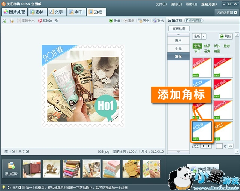This screenshot has height=191, width=240.
Task: Go to next border page
Action: 209,146
